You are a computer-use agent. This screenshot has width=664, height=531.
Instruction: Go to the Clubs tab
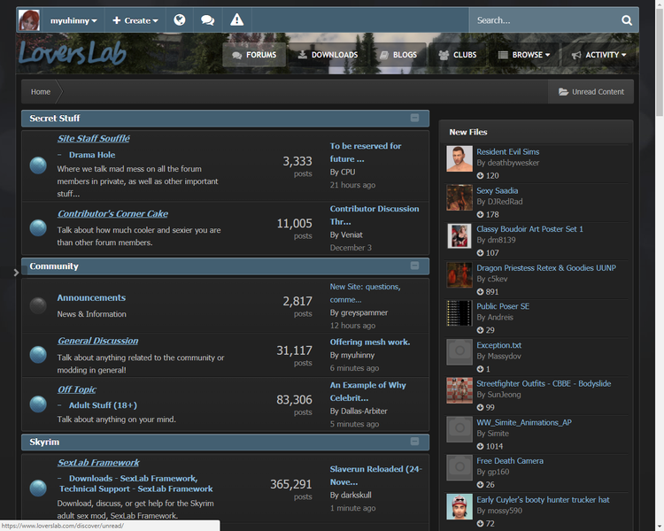click(458, 55)
